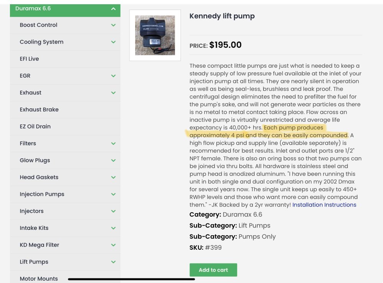This screenshot has height=283, width=383.
Task: Select the EZ Oil Drain category
Action: 35,127
